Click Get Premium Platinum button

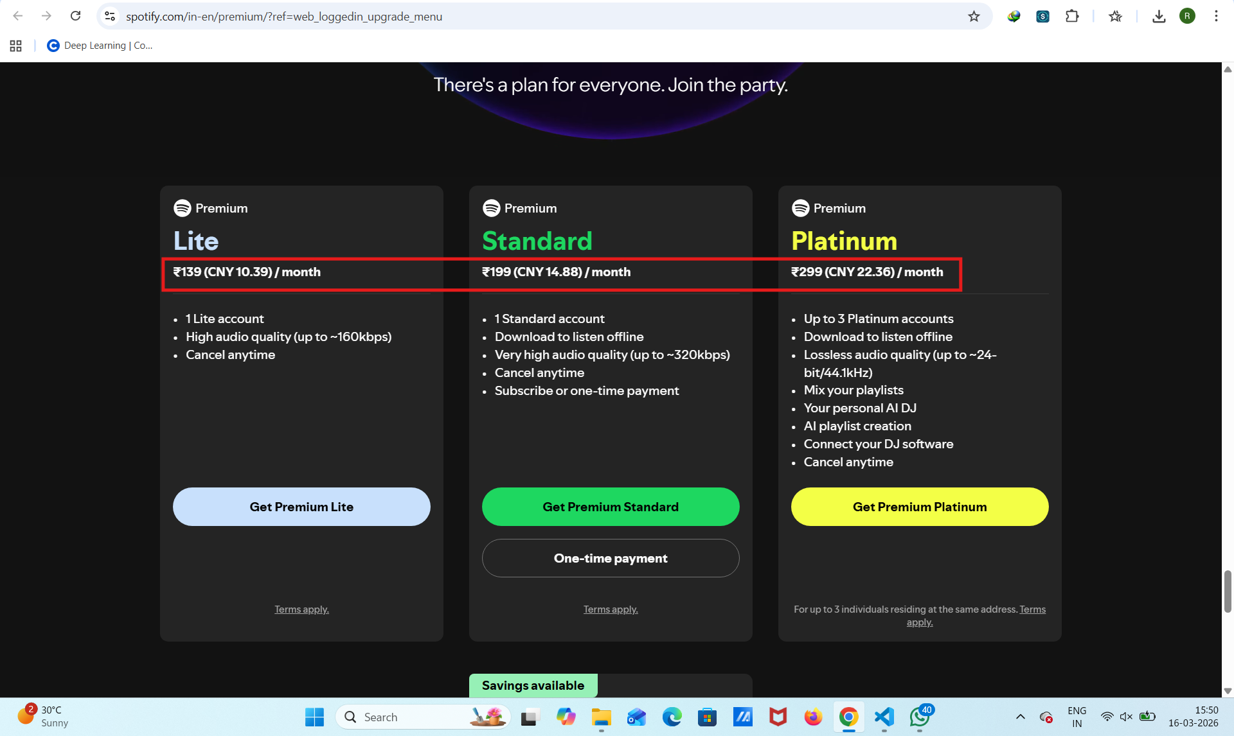920,507
